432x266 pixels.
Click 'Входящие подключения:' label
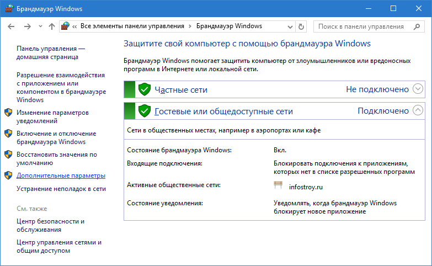164,163
